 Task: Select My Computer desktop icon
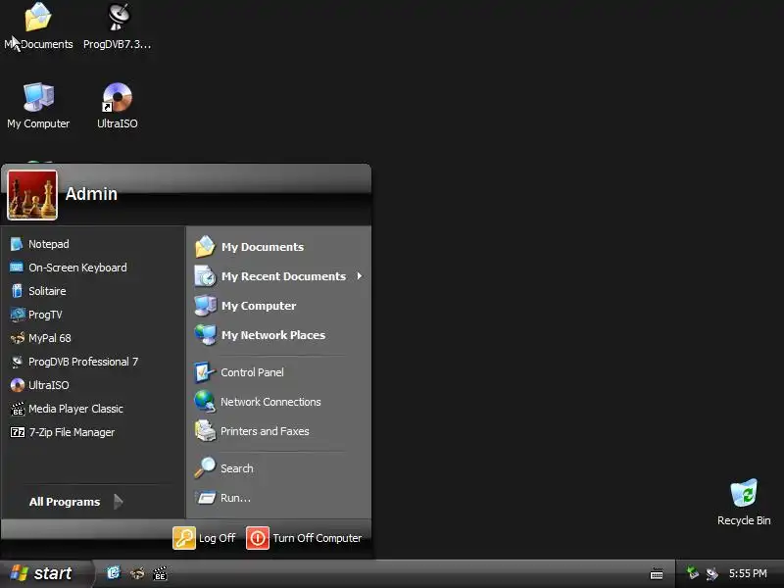pyautogui.click(x=38, y=106)
